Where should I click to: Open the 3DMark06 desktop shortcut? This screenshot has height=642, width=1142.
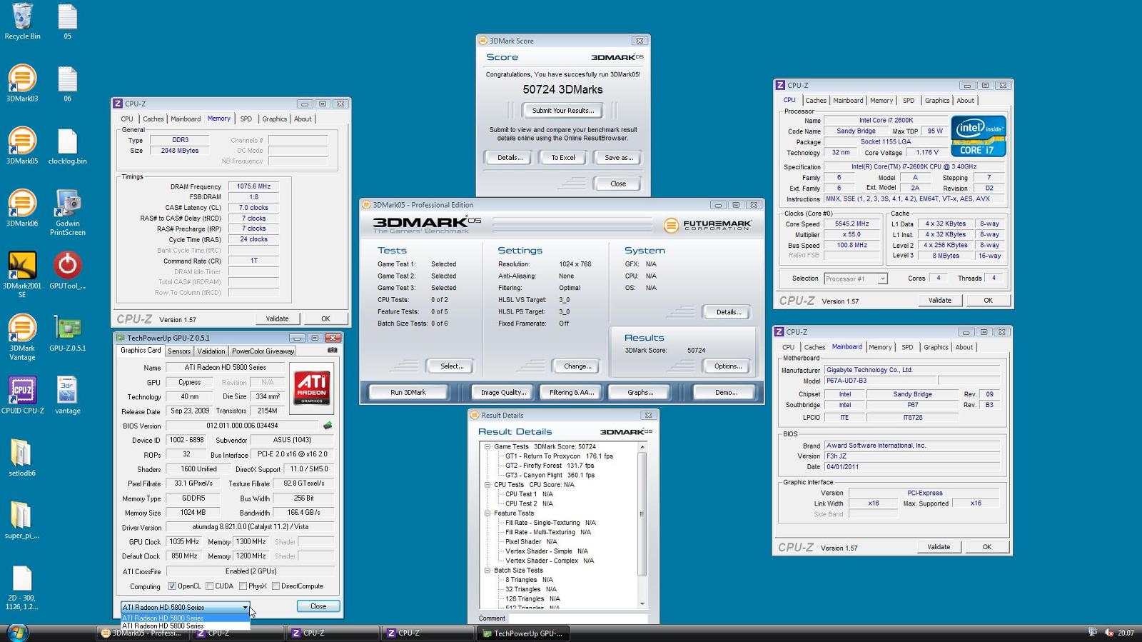22,208
